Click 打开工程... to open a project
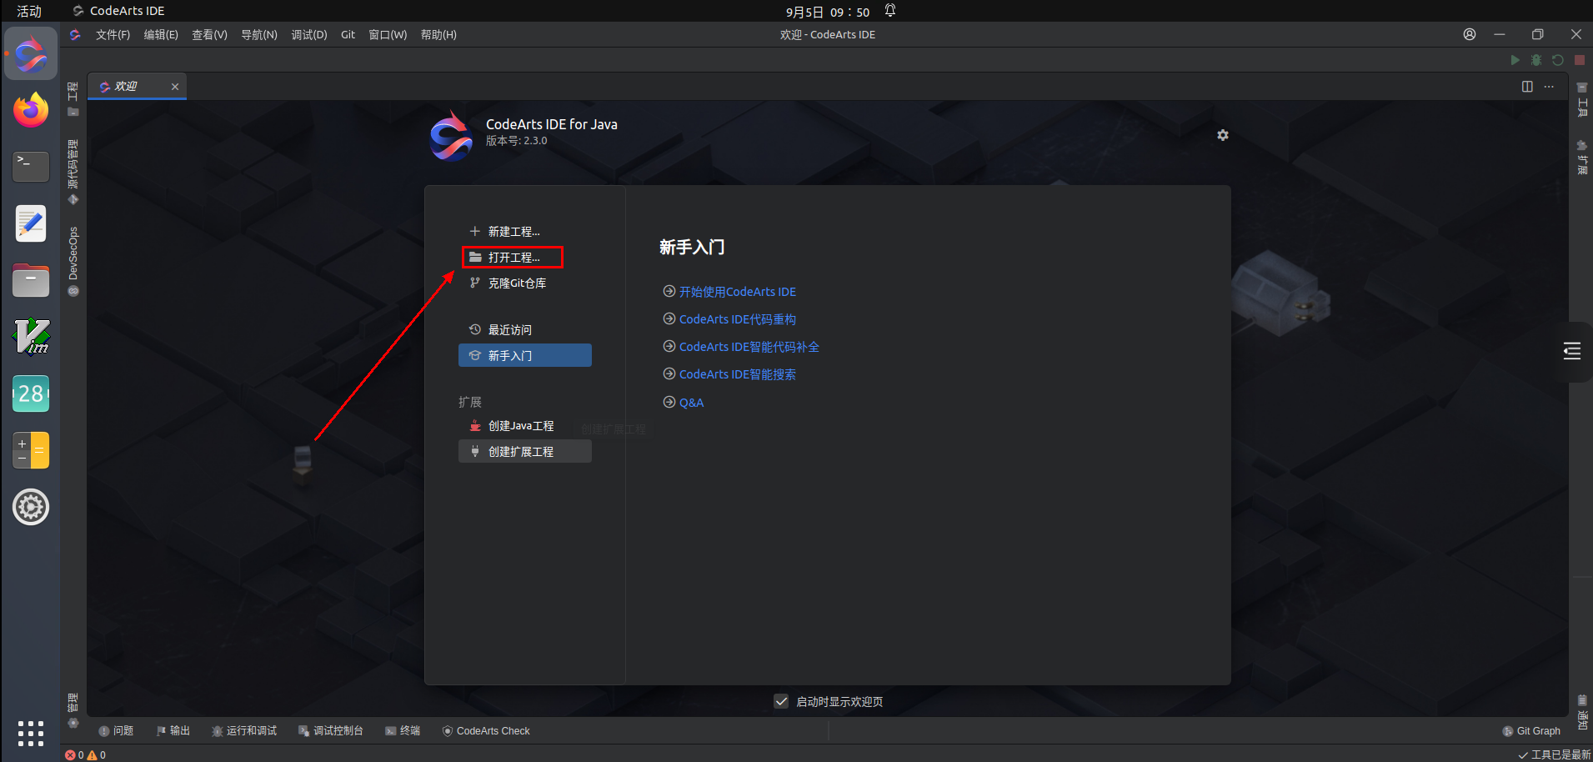The width and height of the screenshot is (1593, 762). (513, 258)
